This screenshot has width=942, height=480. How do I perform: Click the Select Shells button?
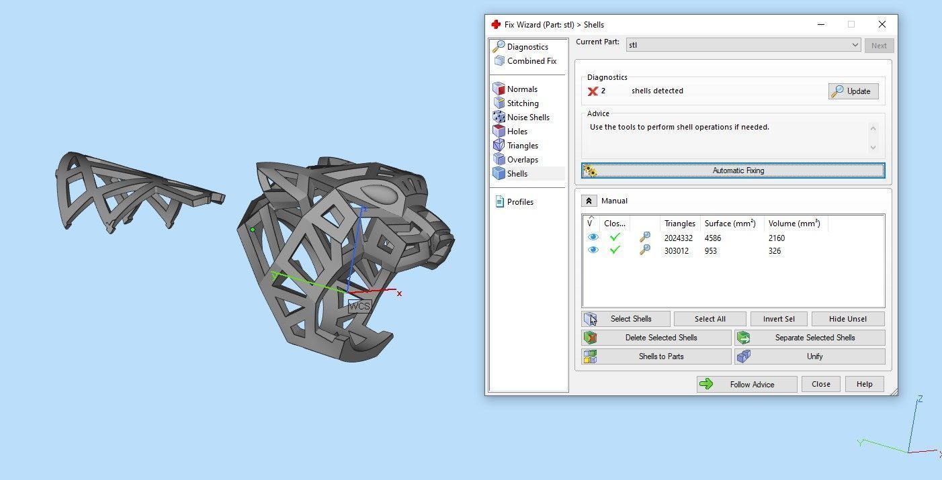coord(626,319)
